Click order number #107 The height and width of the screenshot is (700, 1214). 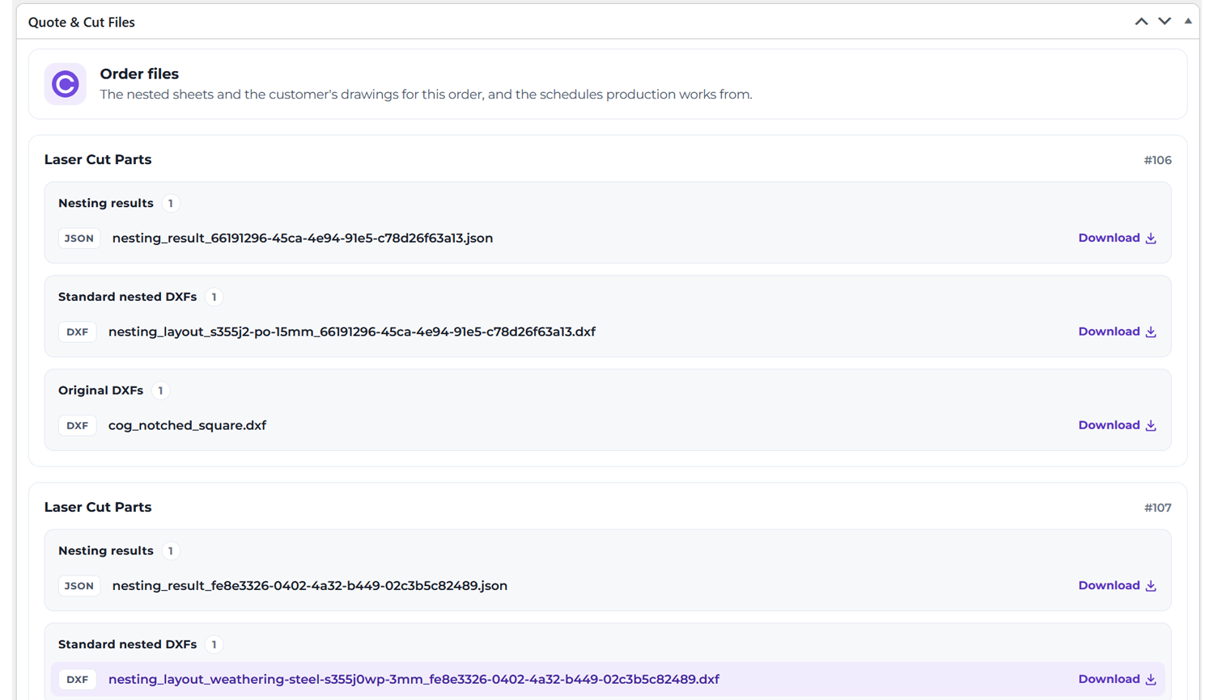1157,508
